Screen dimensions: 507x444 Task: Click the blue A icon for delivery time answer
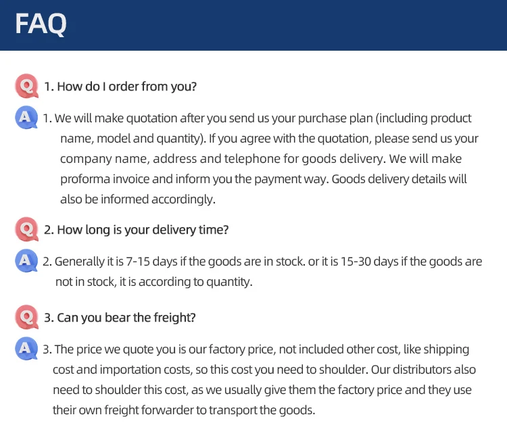[26, 260]
